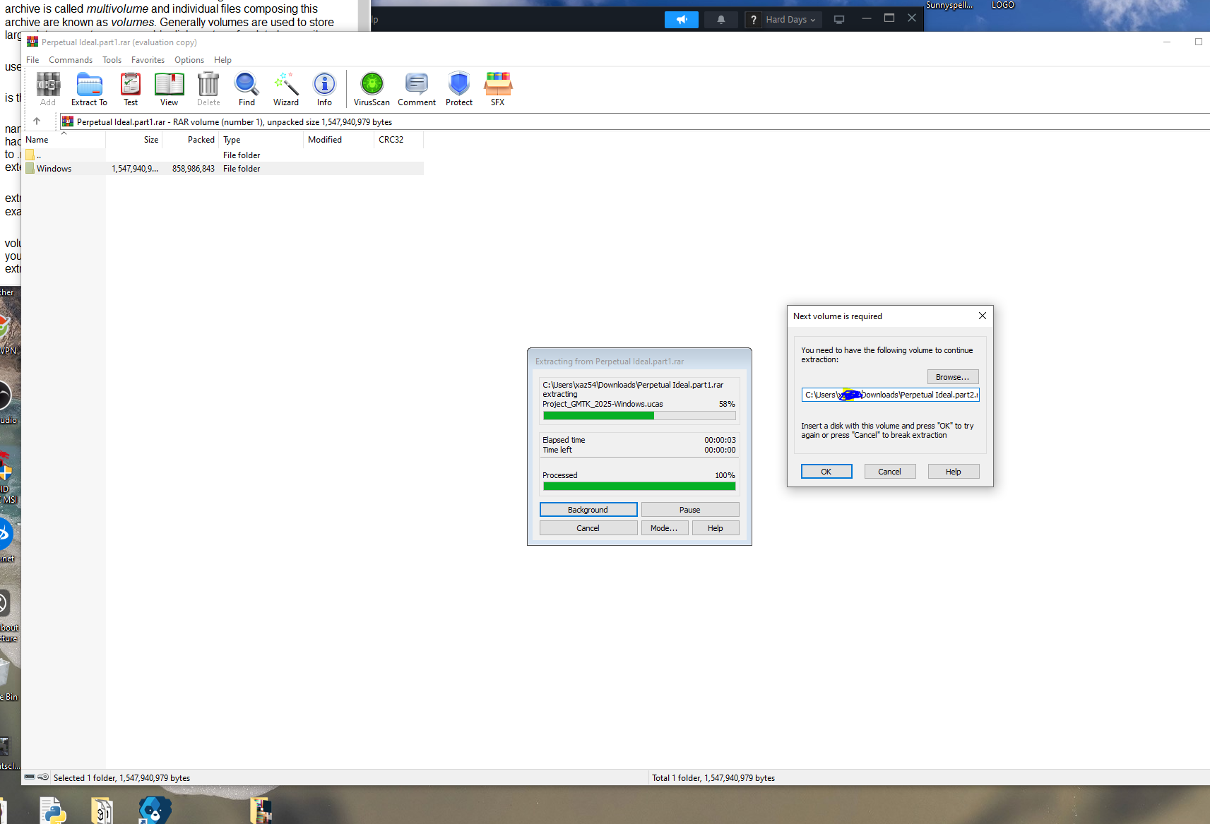Close the Next volume is required dialog

[982, 316]
